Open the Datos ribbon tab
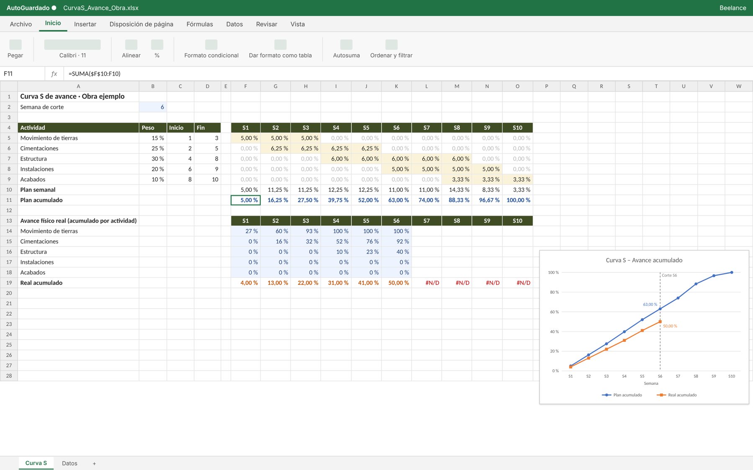The image size is (753, 470). [235, 24]
